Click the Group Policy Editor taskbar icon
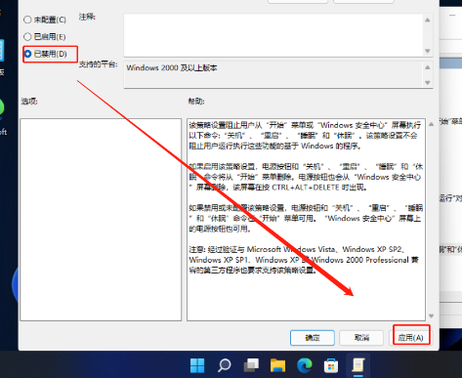Image resolution: width=462 pixels, height=378 pixels. pyautogui.click(x=357, y=365)
